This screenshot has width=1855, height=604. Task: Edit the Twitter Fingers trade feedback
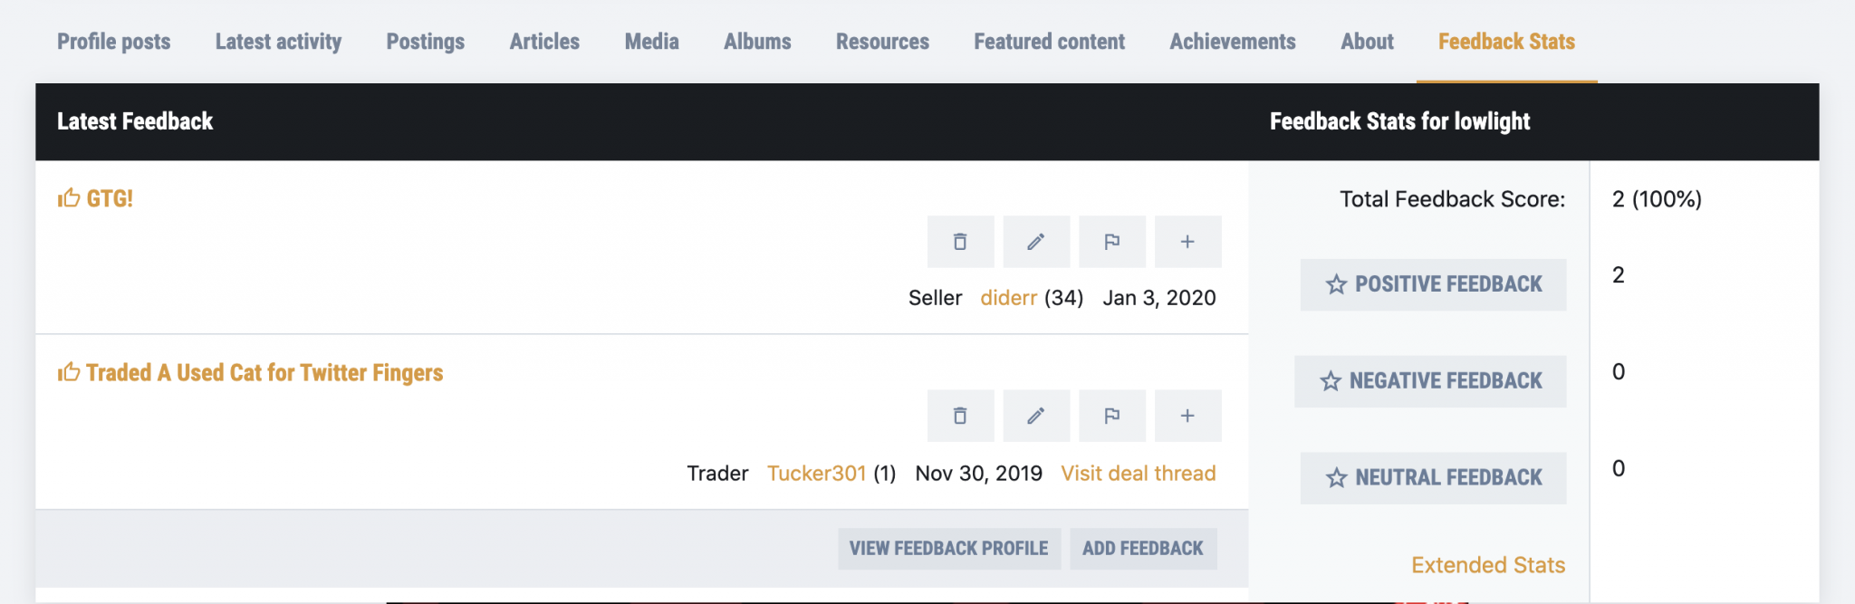point(1036,416)
